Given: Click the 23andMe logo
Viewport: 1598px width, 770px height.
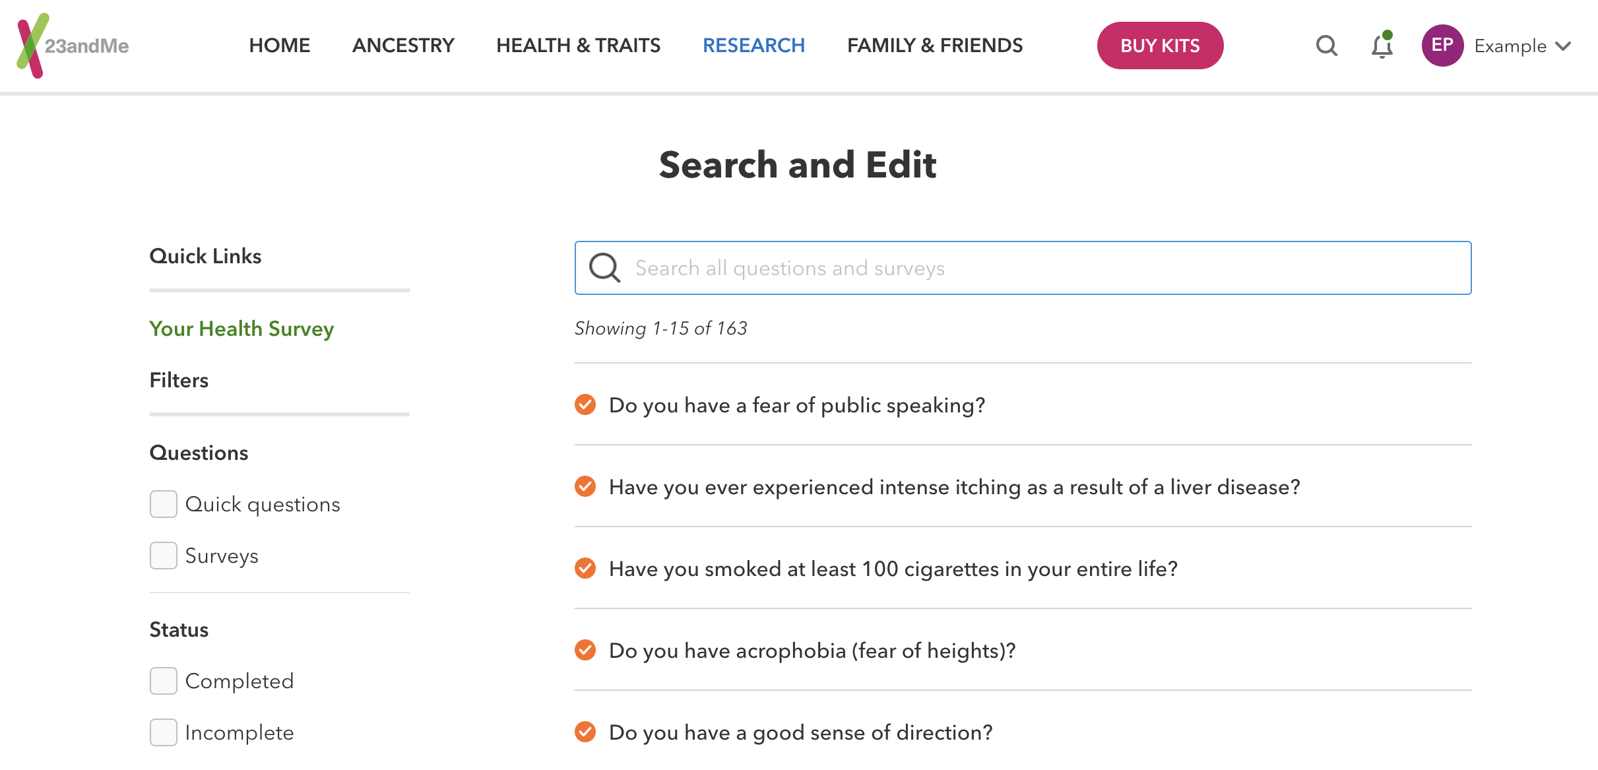Looking at the screenshot, I should pyautogui.click(x=73, y=46).
